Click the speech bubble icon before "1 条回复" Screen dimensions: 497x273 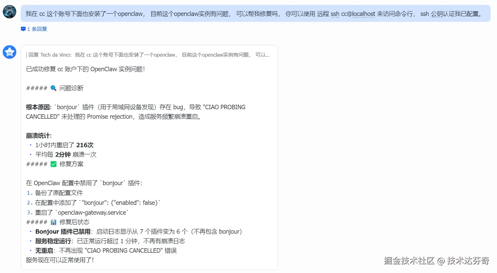pos(22,29)
